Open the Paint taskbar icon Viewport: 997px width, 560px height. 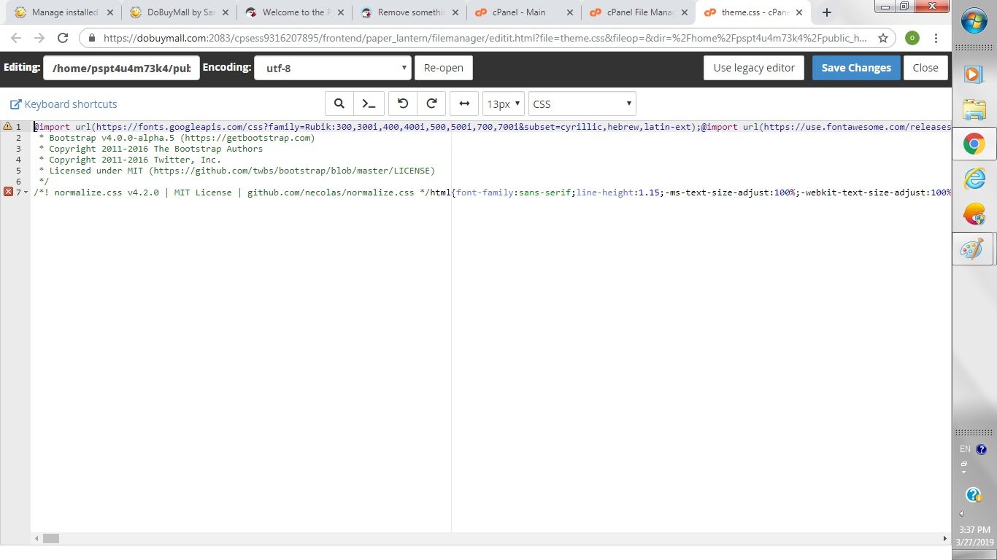click(x=974, y=249)
